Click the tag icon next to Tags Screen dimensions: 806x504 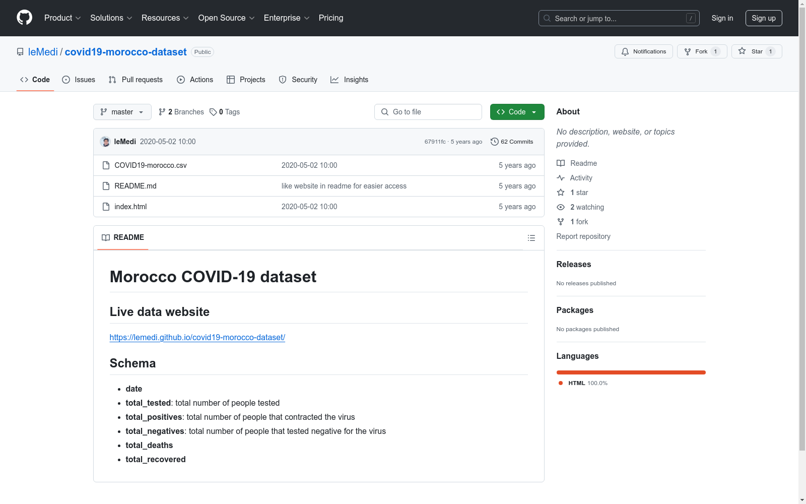[213, 112]
